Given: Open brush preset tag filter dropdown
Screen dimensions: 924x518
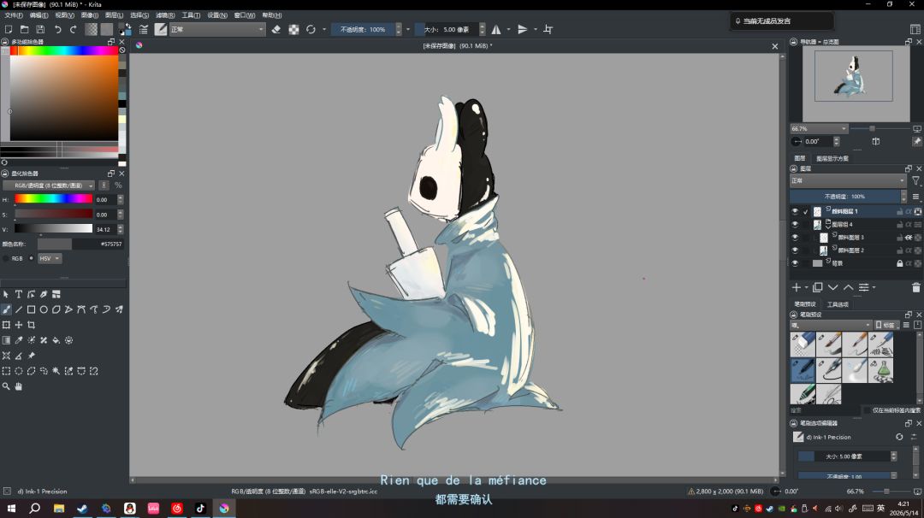Looking at the screenshot, I should point(831,325).
